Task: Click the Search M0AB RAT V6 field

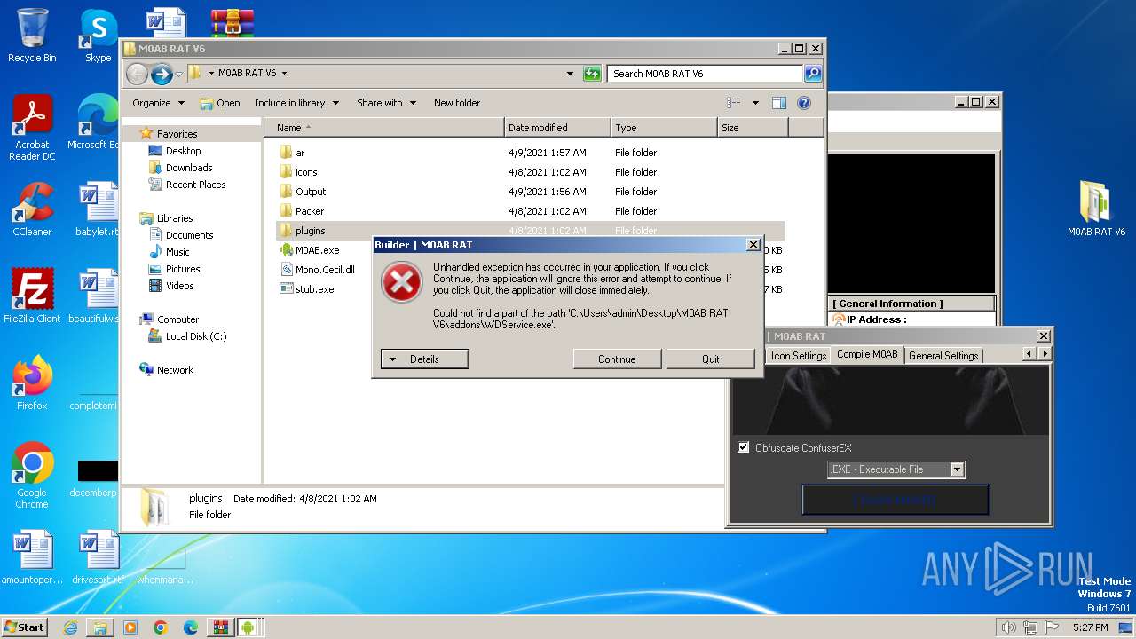Action: pos(705,74)
